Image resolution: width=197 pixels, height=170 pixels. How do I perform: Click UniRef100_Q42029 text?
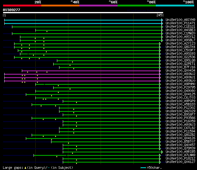(x=180, y=111)
